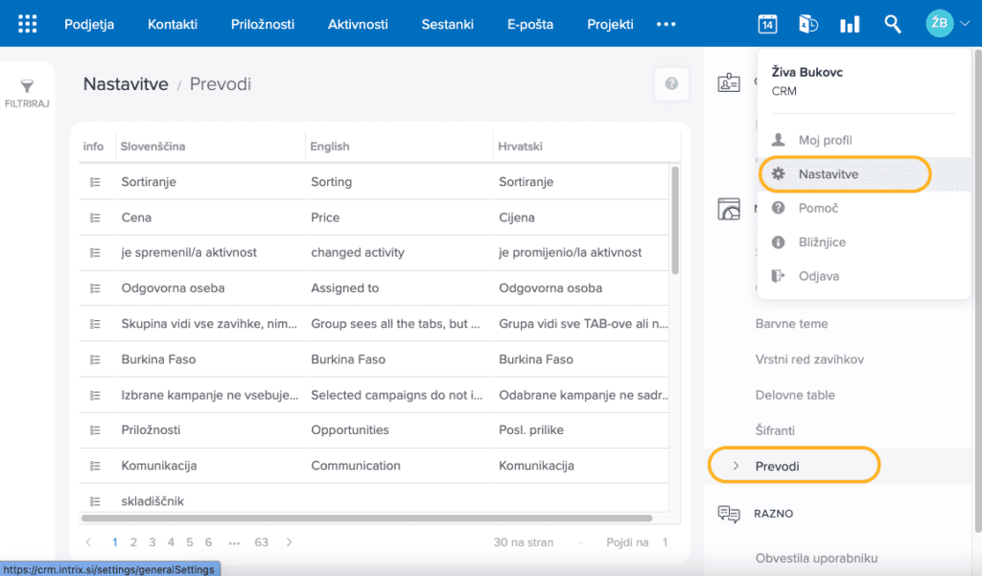Screen dimensions: 982x576
Task: Click next page arrow in pagination
Action: pyautogui.click(x=289, y=542)
